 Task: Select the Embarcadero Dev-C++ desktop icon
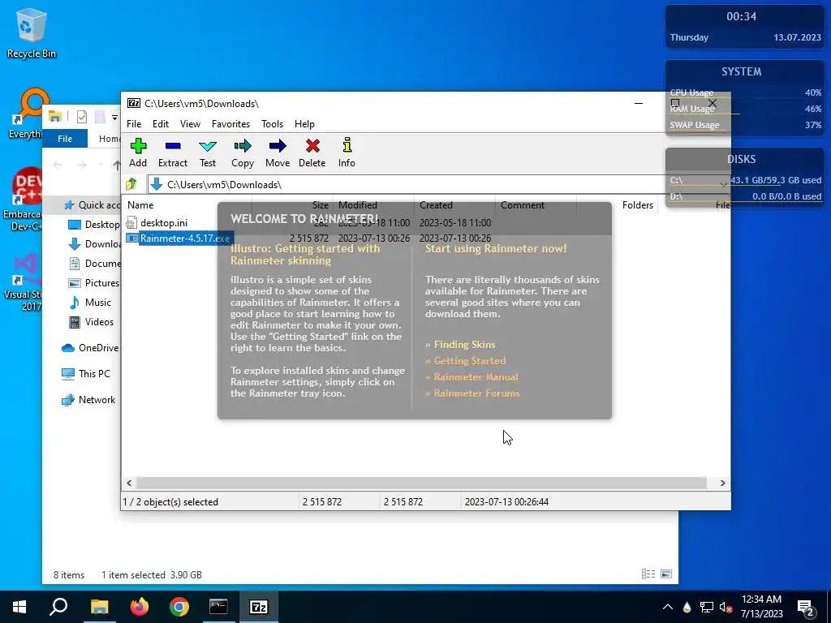pos(24,199)
